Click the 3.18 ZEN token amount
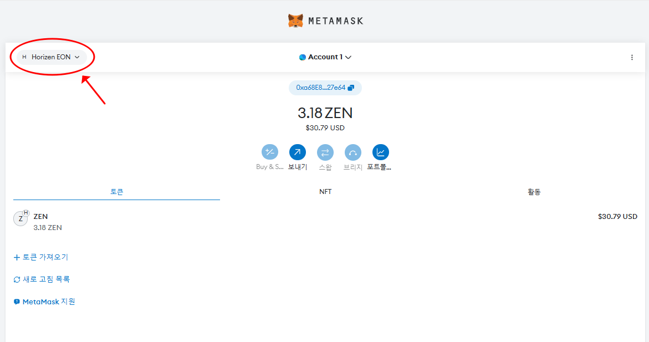 tap(48, 228)
